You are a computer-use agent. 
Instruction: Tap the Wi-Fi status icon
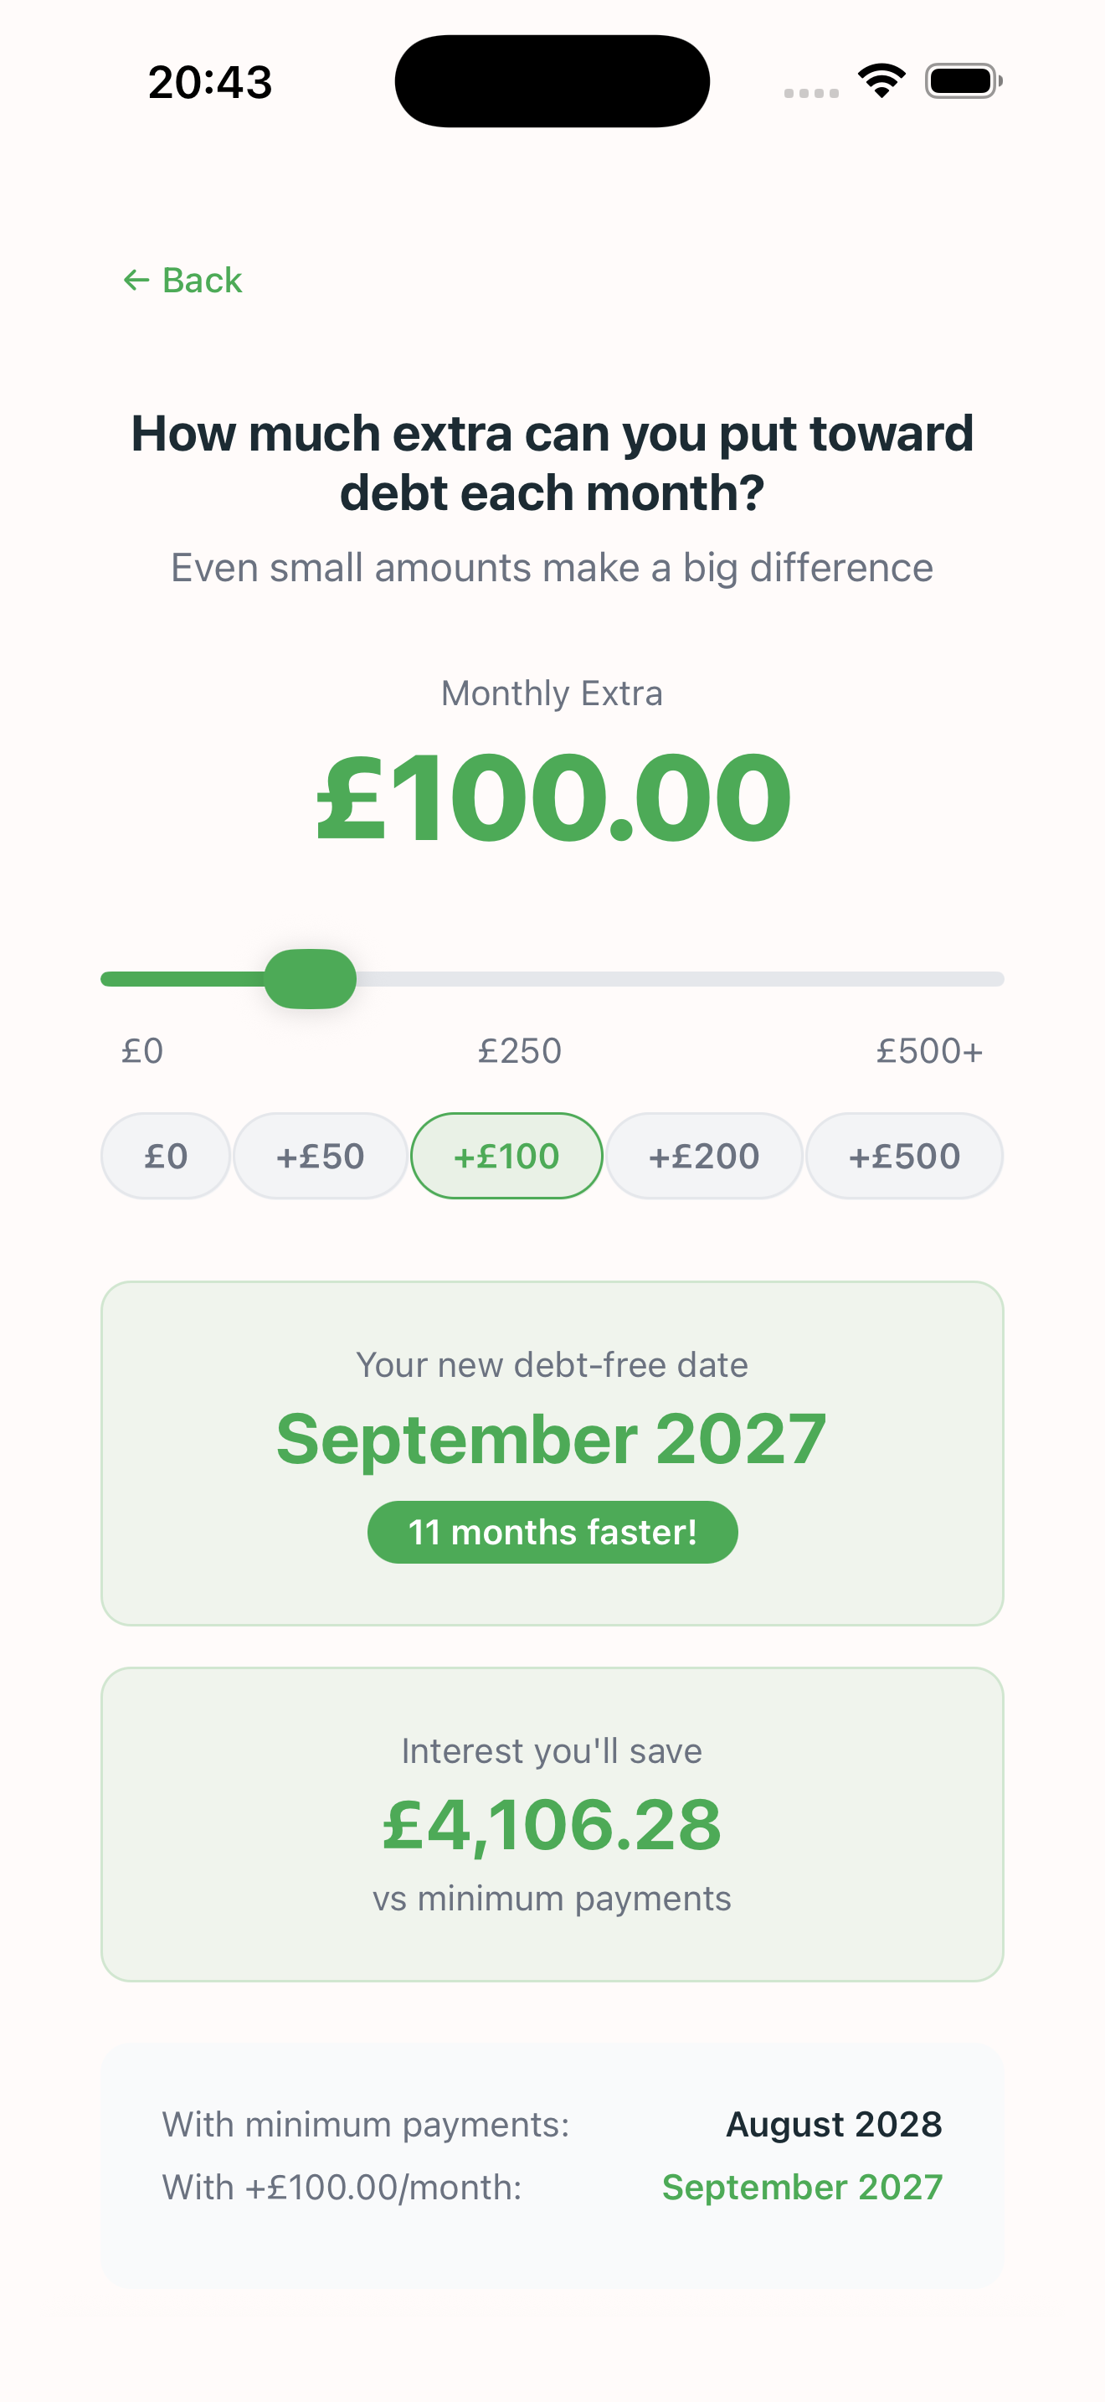(x=881, y=80)
